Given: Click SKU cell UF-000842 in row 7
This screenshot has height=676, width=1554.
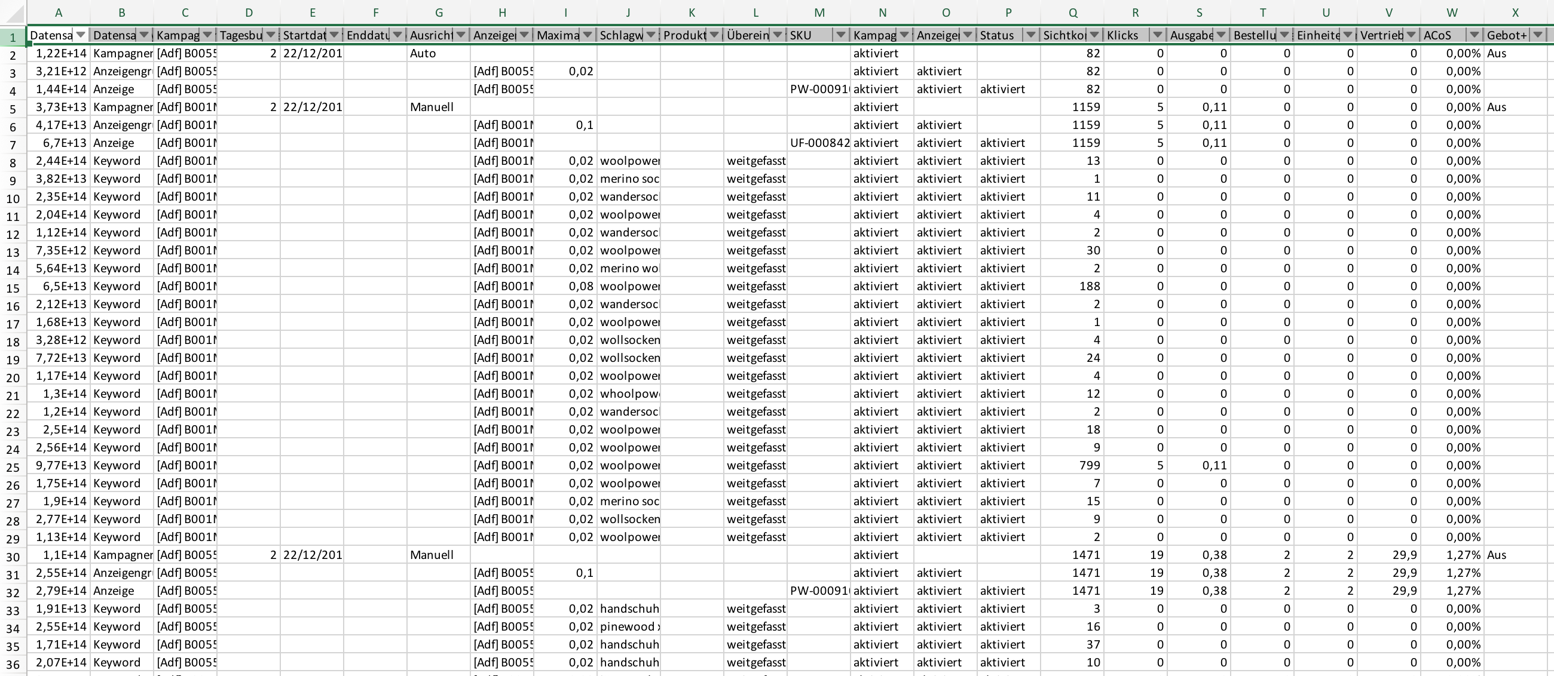Looking at the screenshot, I should click(819, 143).
